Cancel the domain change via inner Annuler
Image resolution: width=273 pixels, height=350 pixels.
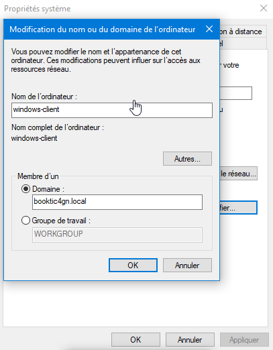coord(187,266)
